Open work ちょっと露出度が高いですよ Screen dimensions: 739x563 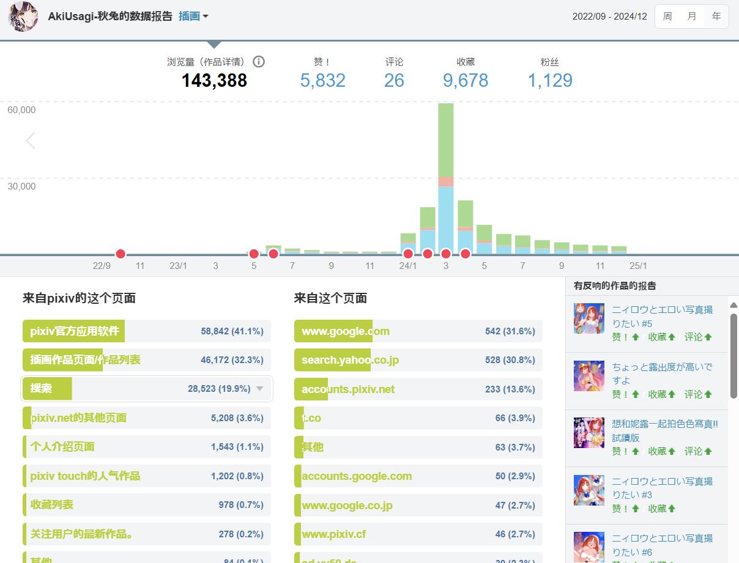pos(663,373)
